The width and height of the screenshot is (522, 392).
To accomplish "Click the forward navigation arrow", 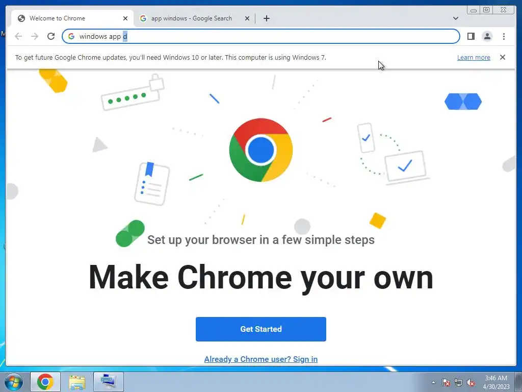I will click(x=35, y=36).
